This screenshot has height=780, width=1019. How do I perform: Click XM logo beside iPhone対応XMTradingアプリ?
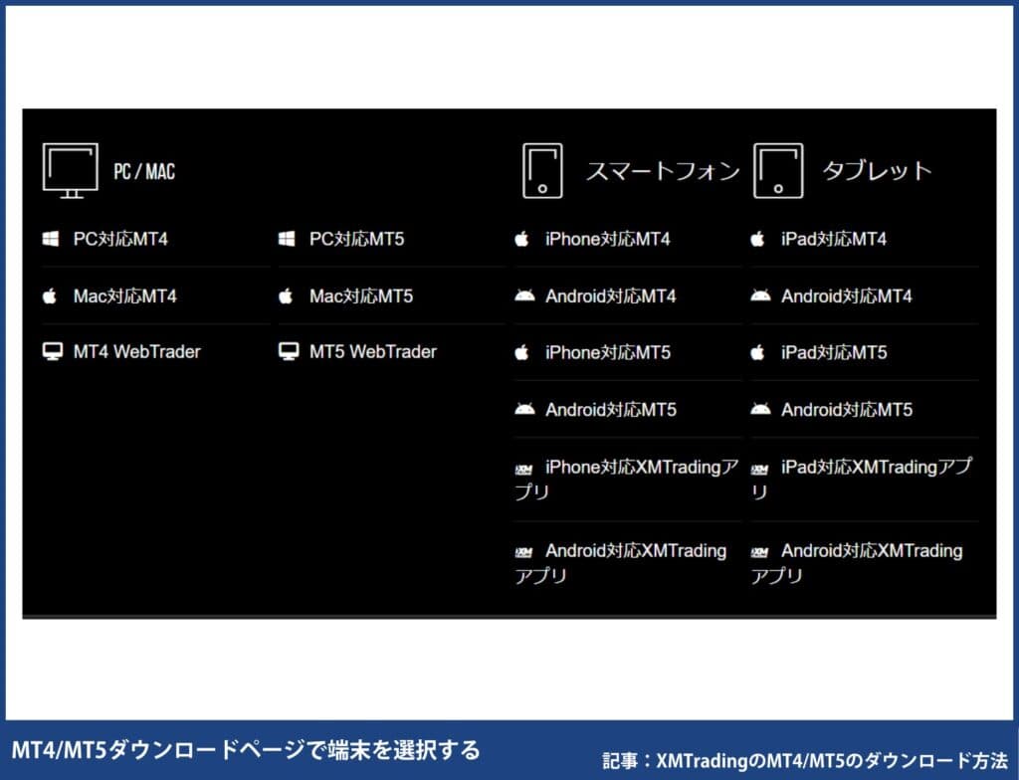tap(523, 470)
